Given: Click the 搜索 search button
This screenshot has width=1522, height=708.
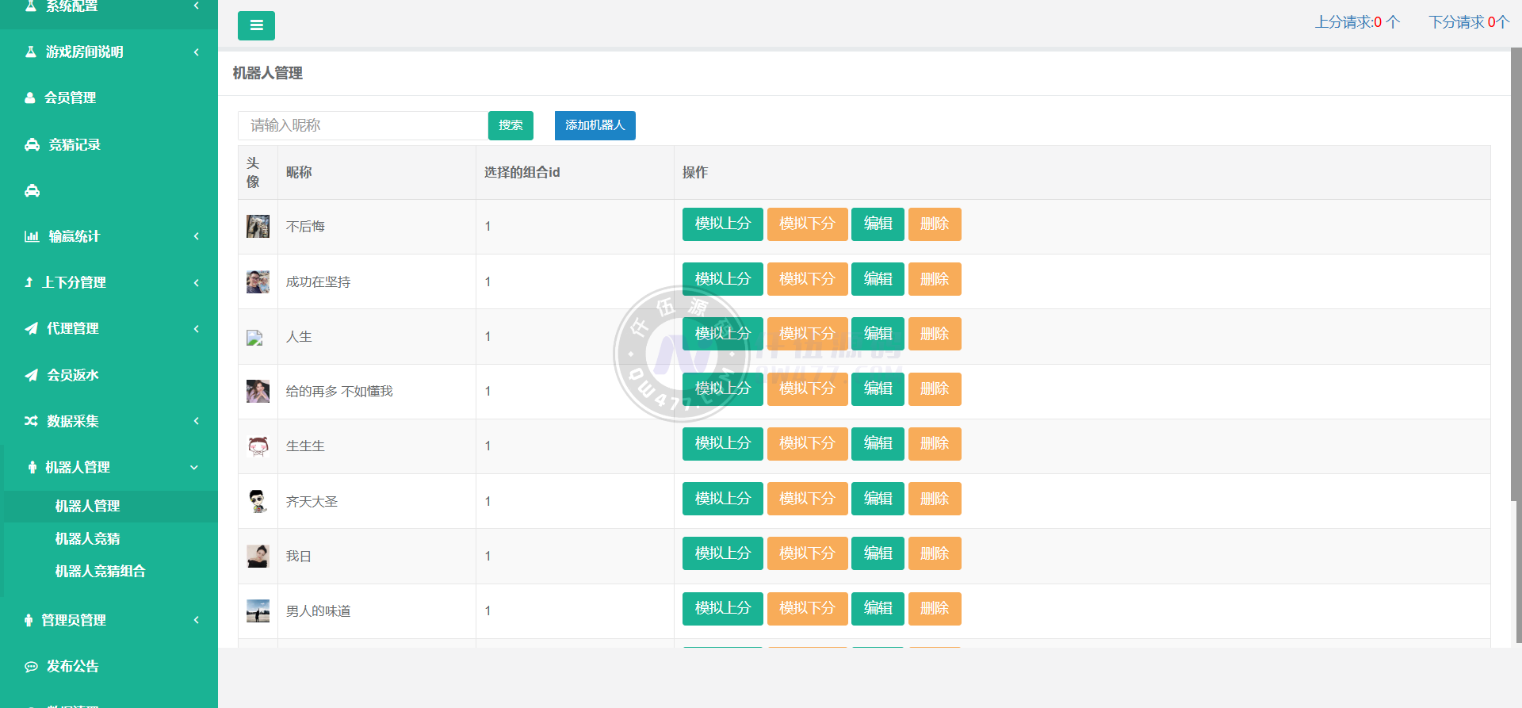Looking at the screenshot, I should click(x=511, y=125).
